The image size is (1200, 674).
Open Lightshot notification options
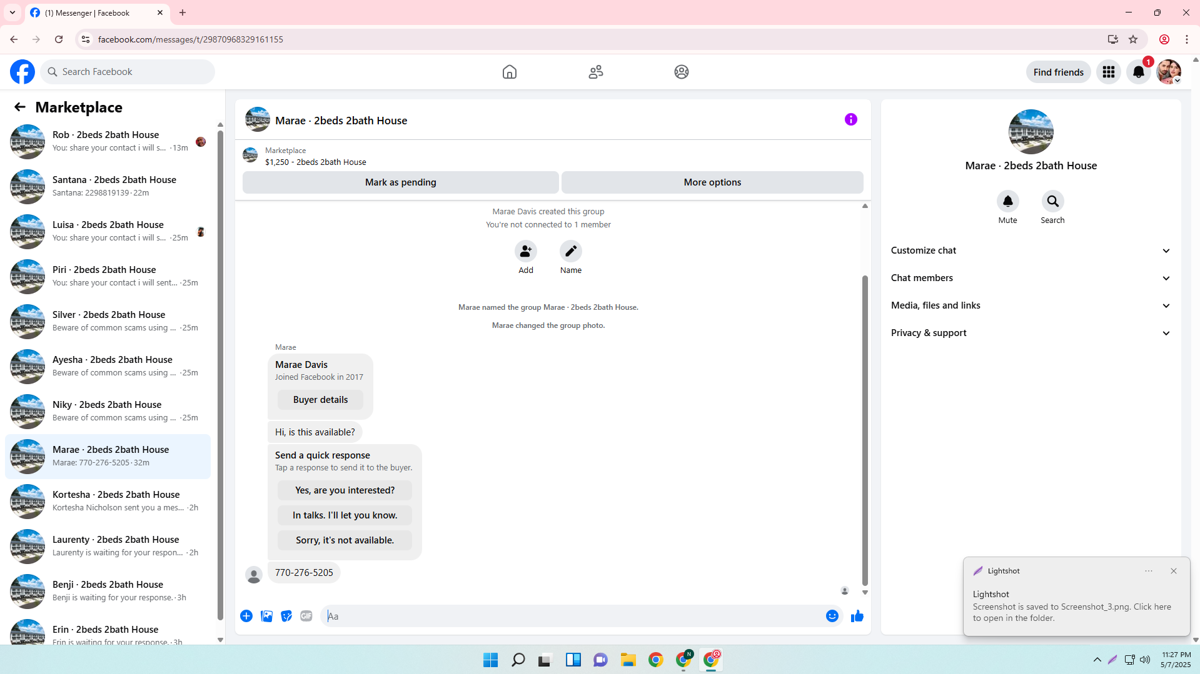click(x=1149, y=571)
